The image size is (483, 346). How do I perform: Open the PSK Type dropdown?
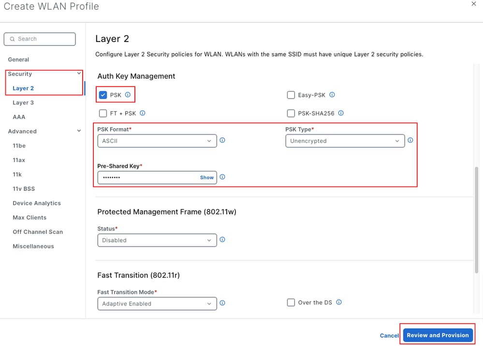pyautogui.click(x=345, y=141)
